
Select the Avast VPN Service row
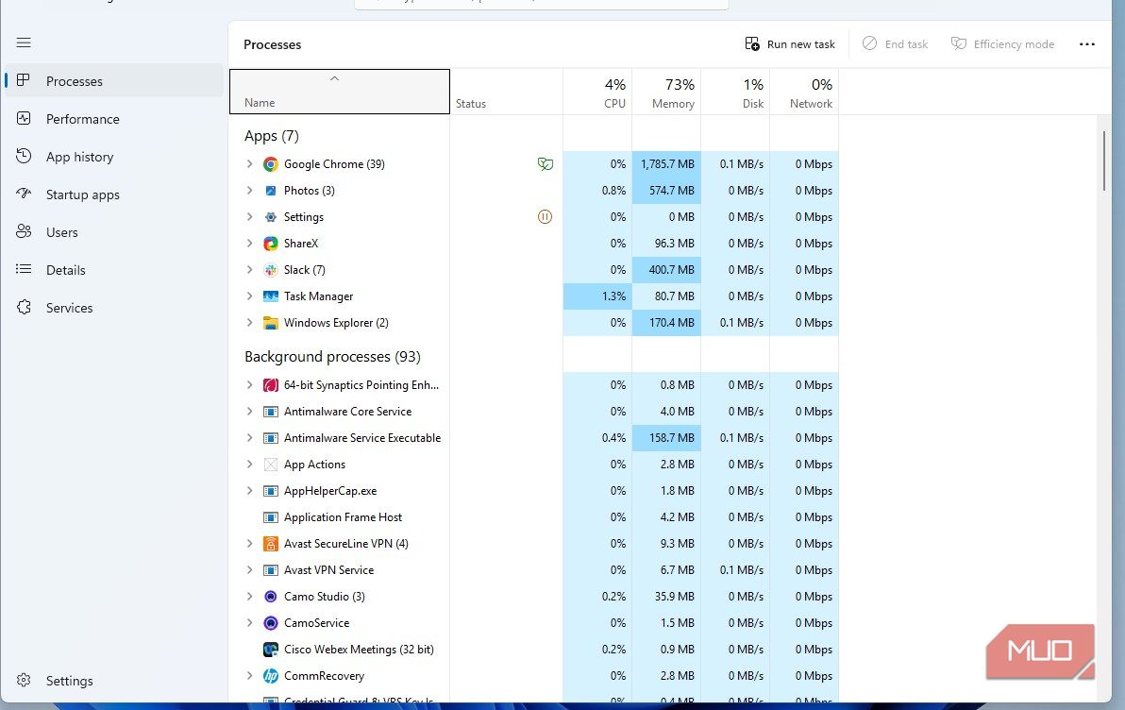(x=534, y=570)
